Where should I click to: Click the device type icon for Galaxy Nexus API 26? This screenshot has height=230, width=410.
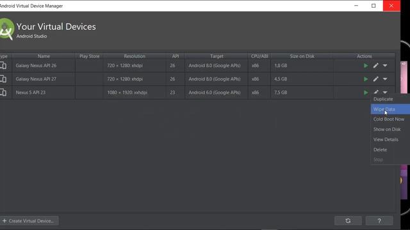(3, 66)
